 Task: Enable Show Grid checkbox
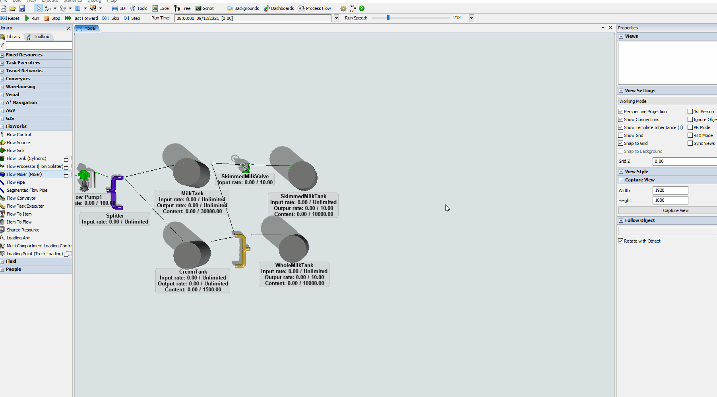coord(621,135)
